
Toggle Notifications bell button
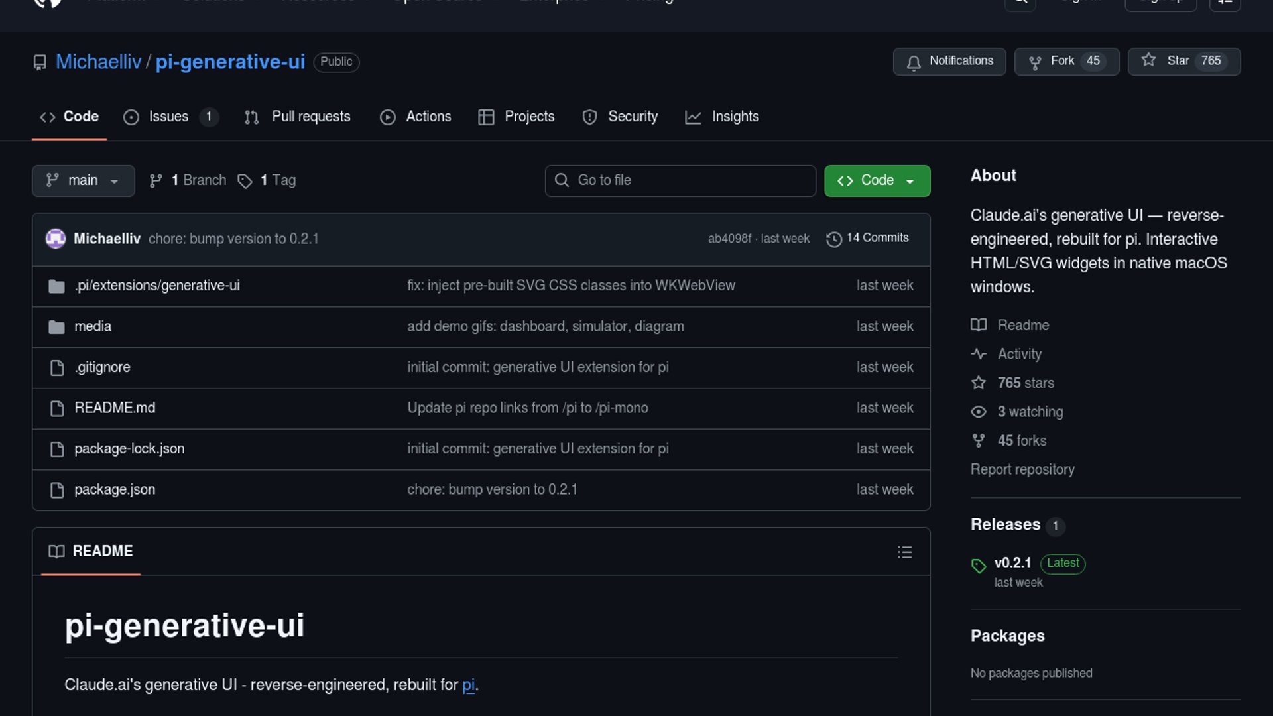pos(949,61)
